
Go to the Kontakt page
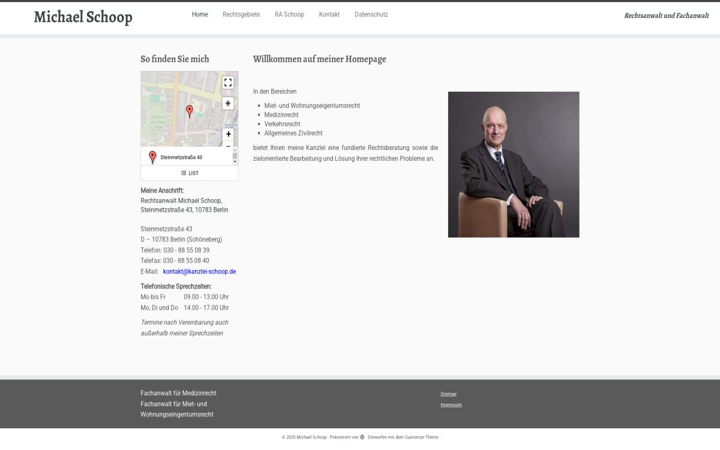point(329,14)
